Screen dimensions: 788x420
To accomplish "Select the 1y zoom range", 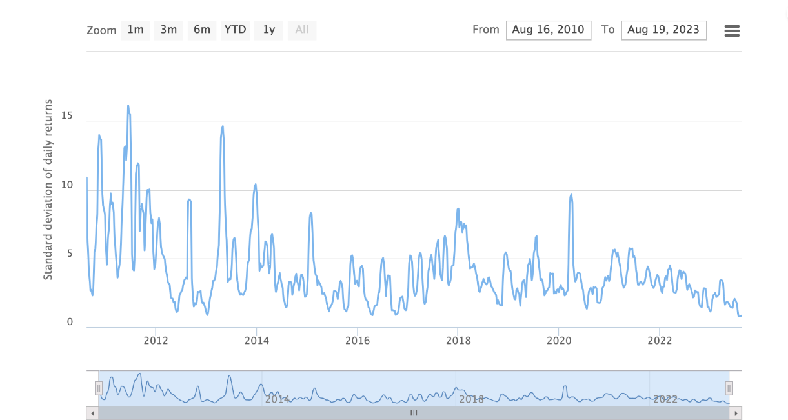I will (269, 30).
